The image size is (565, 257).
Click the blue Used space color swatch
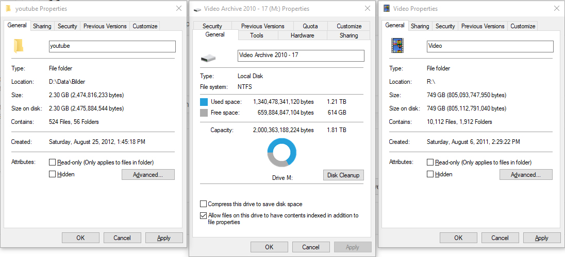pyautogui.click(x=204, y=102)
